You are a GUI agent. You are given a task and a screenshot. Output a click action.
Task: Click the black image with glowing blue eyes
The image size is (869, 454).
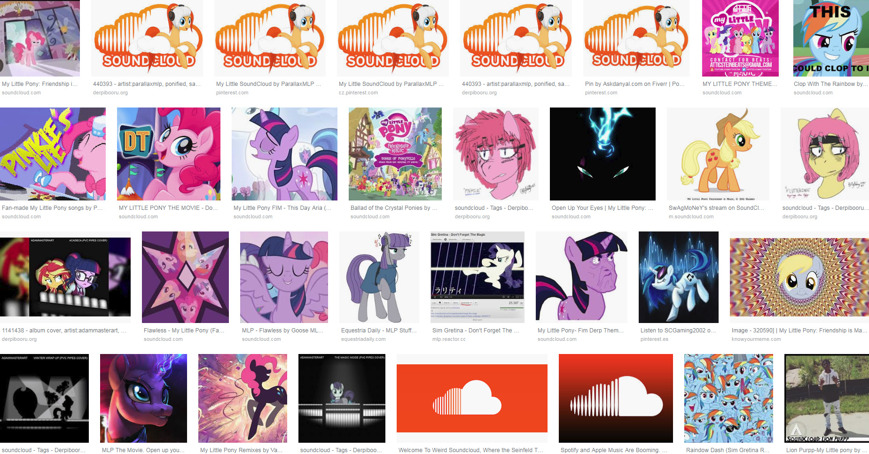[603, 154]
